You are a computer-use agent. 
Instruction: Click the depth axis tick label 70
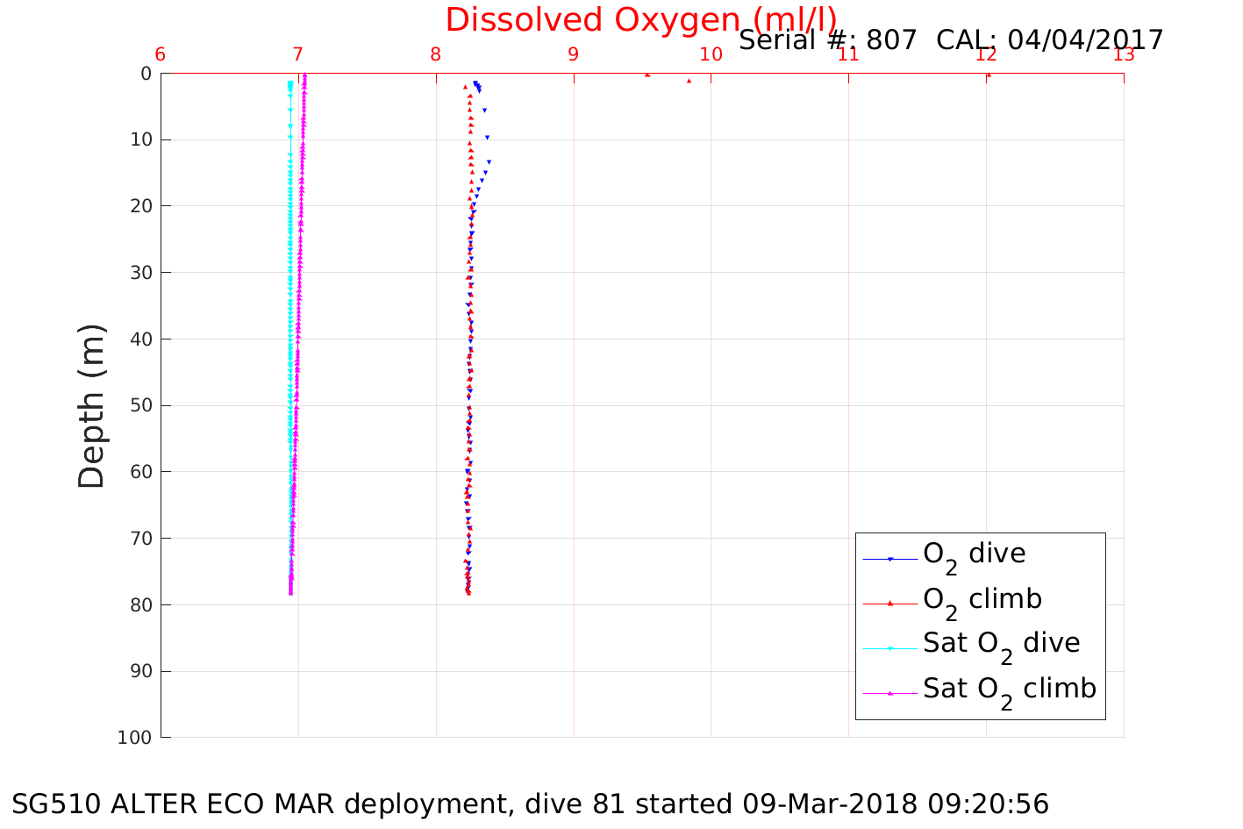click(140, 539)
